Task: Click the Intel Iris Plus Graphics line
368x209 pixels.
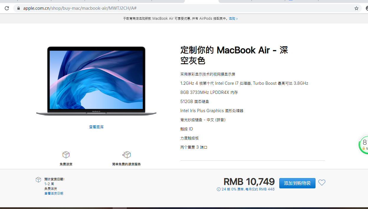Action: pos(212,111)
